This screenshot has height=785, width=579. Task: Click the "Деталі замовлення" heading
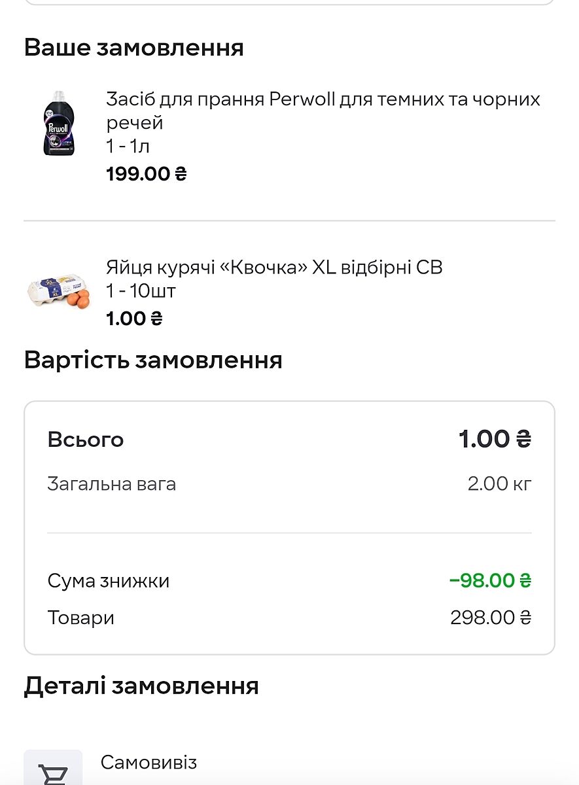point(141,686)
